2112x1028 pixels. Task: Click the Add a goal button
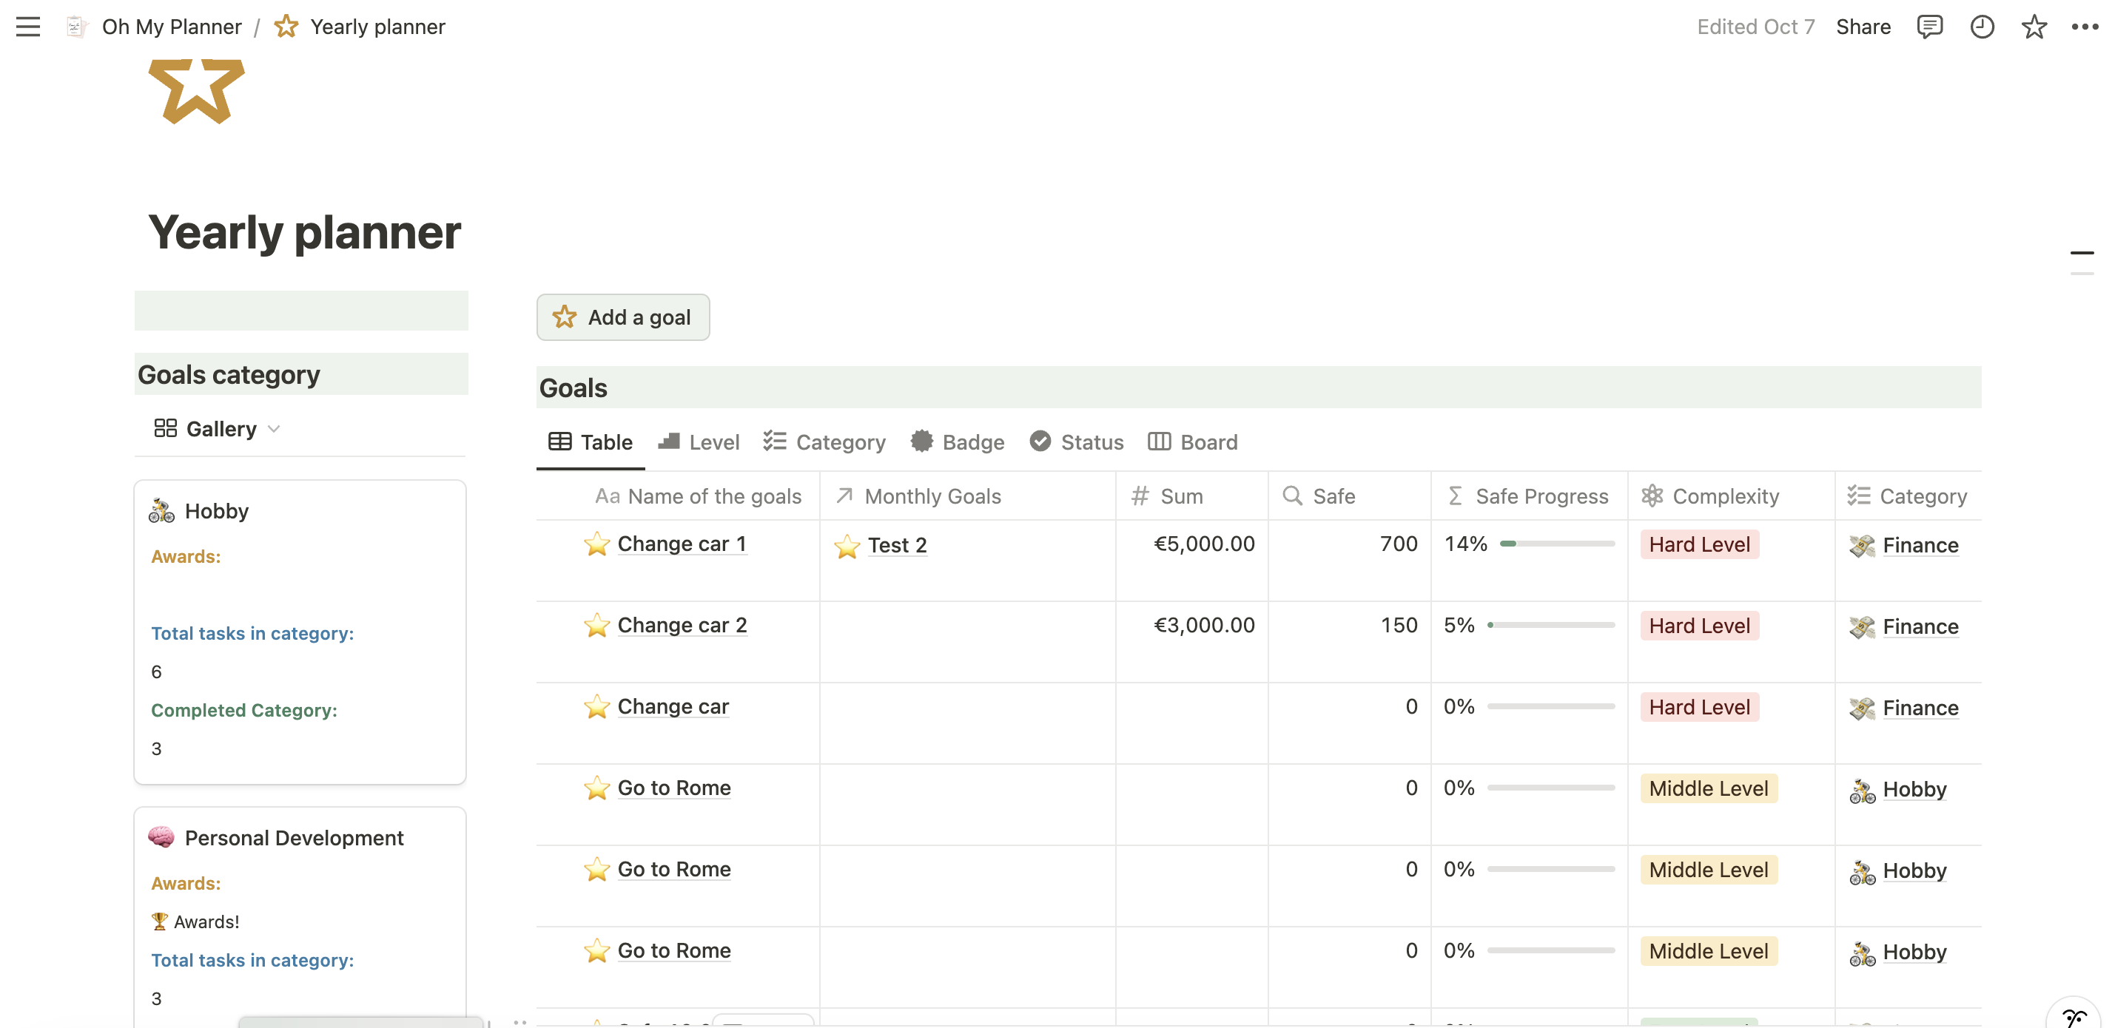click(623, 317)
